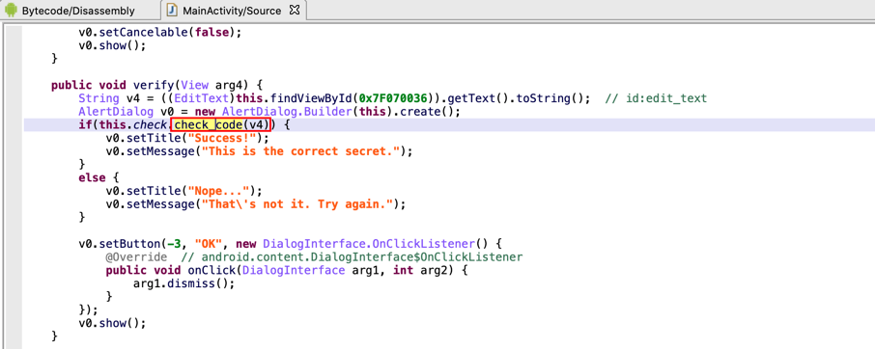
Task: Click the @Override annotation
Action: [136, 257]
